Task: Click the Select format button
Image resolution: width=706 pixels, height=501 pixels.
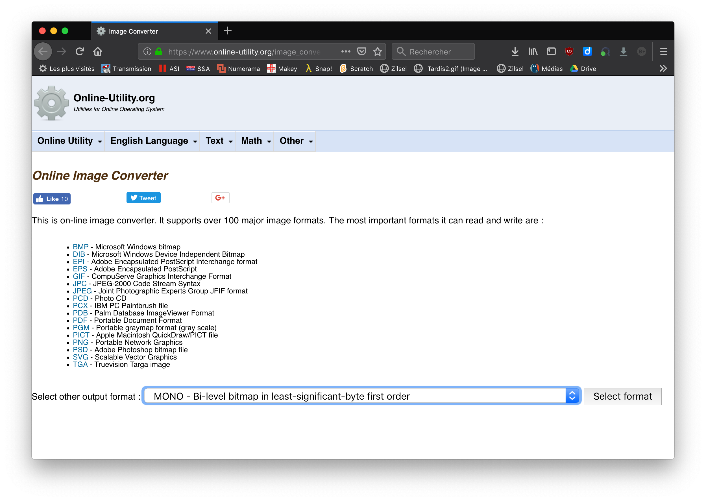Action: tap(622, 396)
